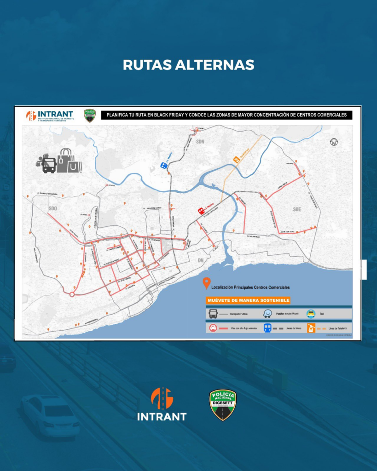Image resolution: width=377 pixels, height=471 pixels.
Task: Click the red car high-traffic legend icon
Action: point(213,328)
